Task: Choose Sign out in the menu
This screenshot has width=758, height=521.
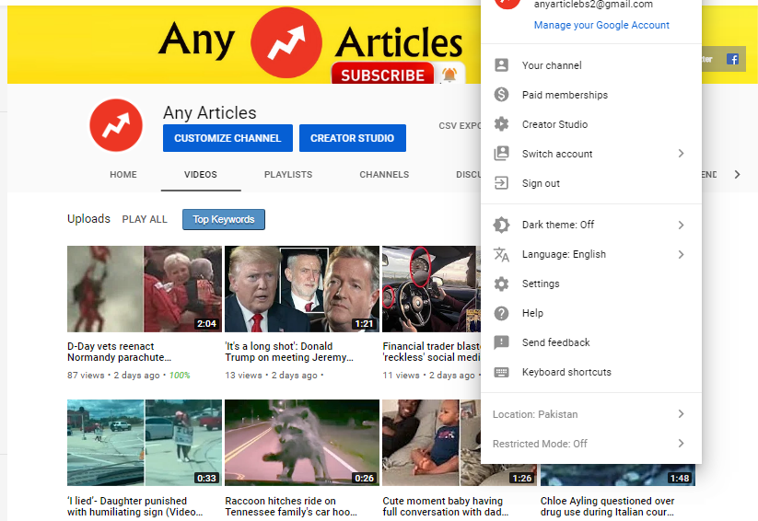Action: tap(591, 183)
